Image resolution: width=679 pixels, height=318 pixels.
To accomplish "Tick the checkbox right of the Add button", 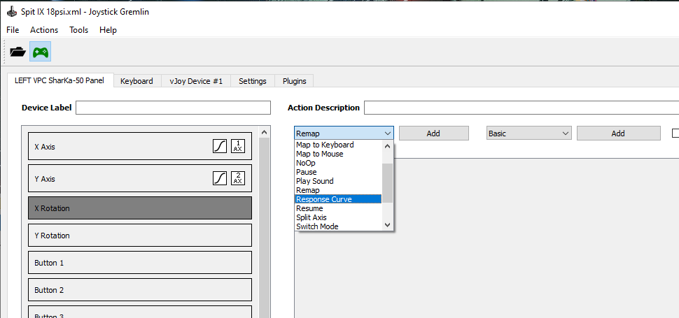I will point(675,133).
